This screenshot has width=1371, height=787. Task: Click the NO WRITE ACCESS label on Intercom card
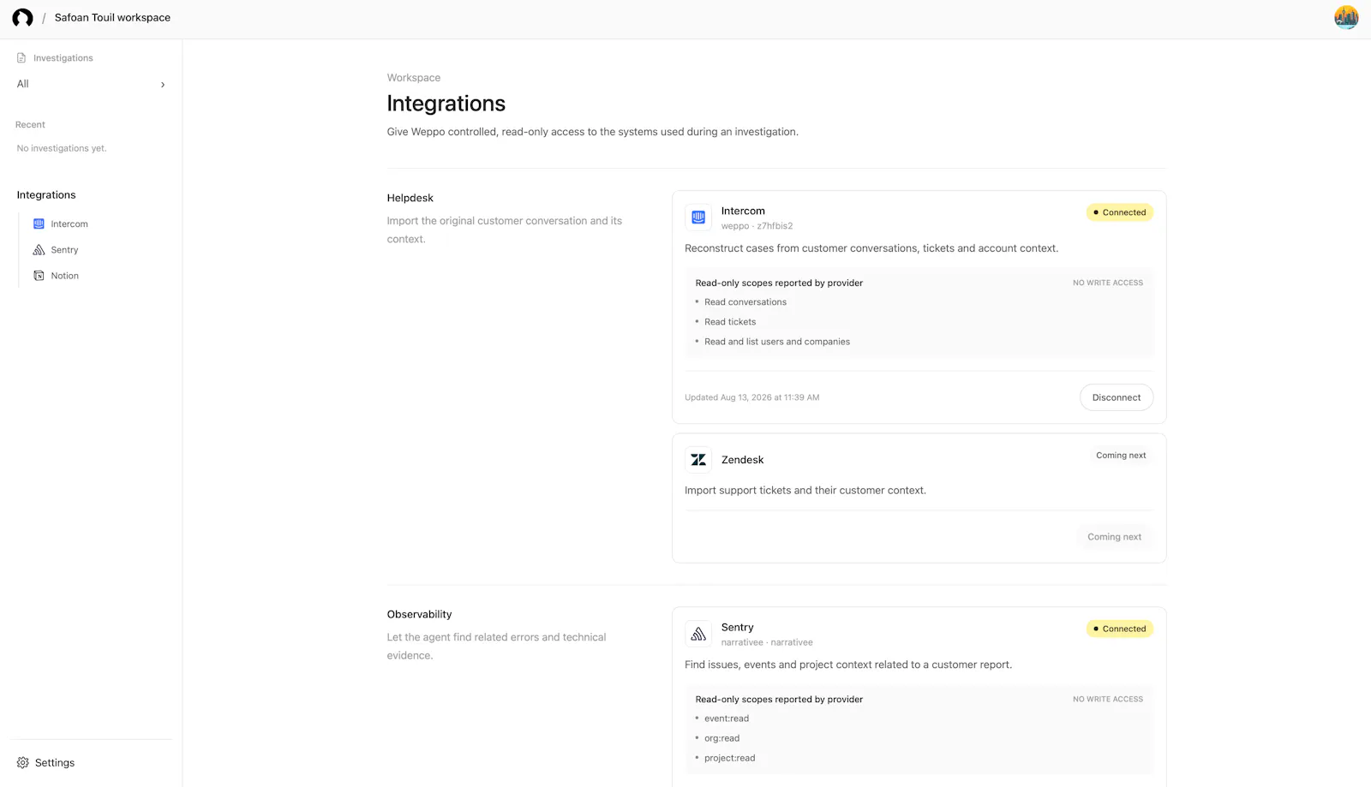point(1108,283)
